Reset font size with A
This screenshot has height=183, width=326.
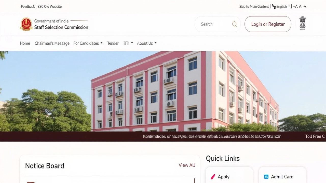300,7
